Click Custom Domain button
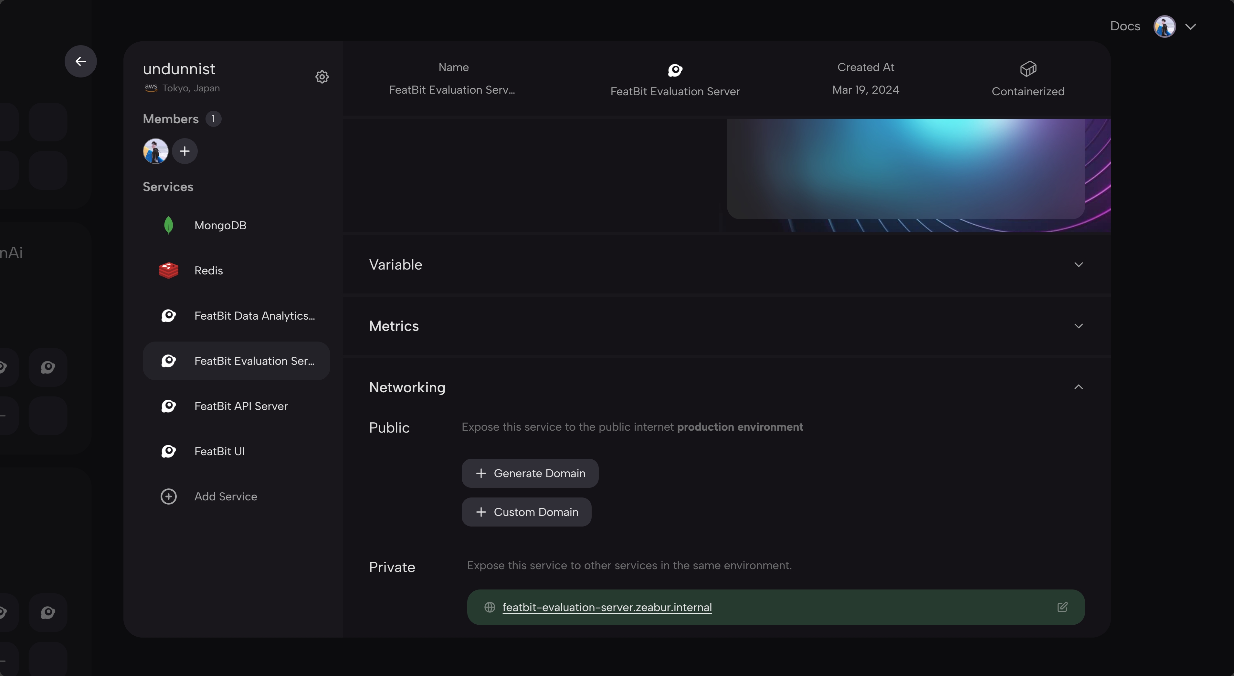The width and height of the screenshot is (1234, 676). 526,512
